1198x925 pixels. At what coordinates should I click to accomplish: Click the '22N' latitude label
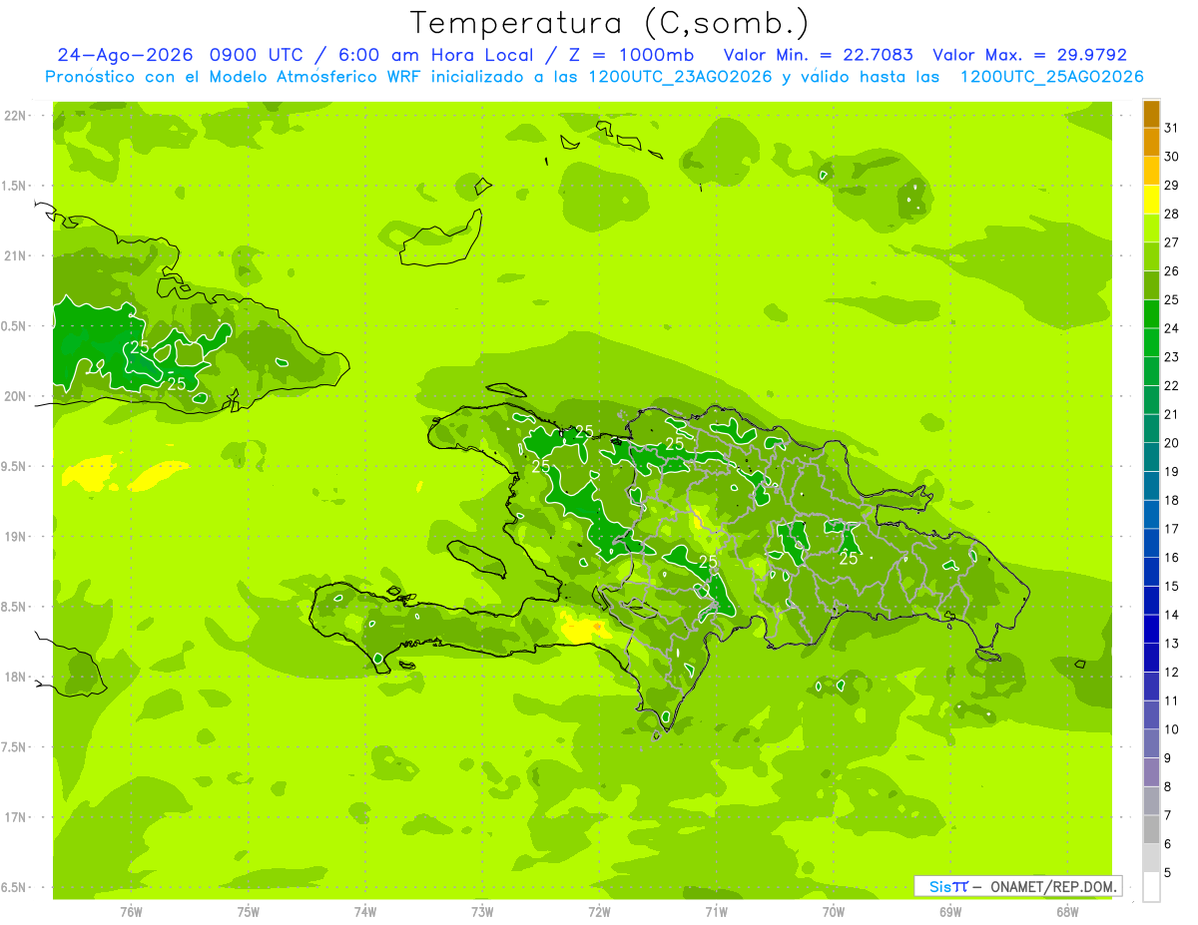point(14,116)
